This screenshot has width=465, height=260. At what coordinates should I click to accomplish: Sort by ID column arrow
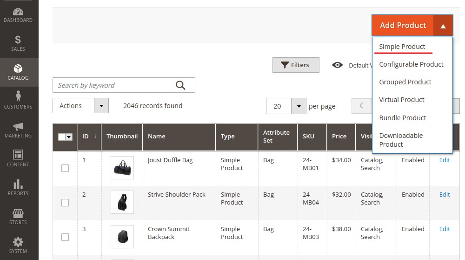[95, 136]
